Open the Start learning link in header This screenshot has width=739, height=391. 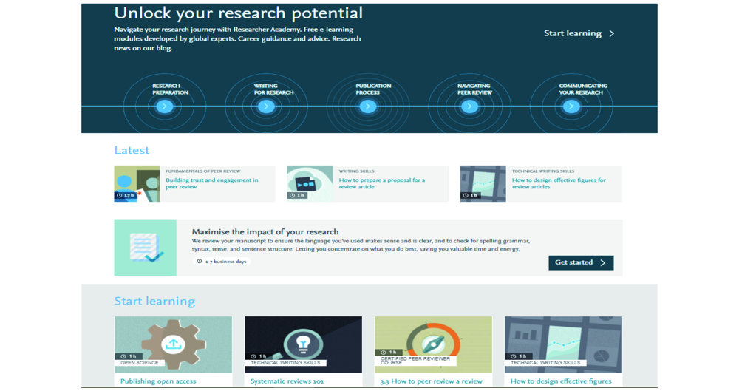tap(572, 33)
